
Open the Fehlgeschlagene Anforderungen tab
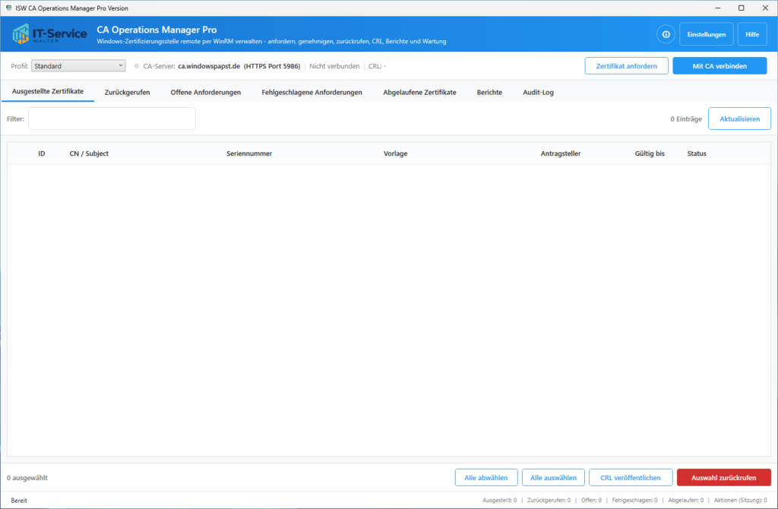coord(312,92)
